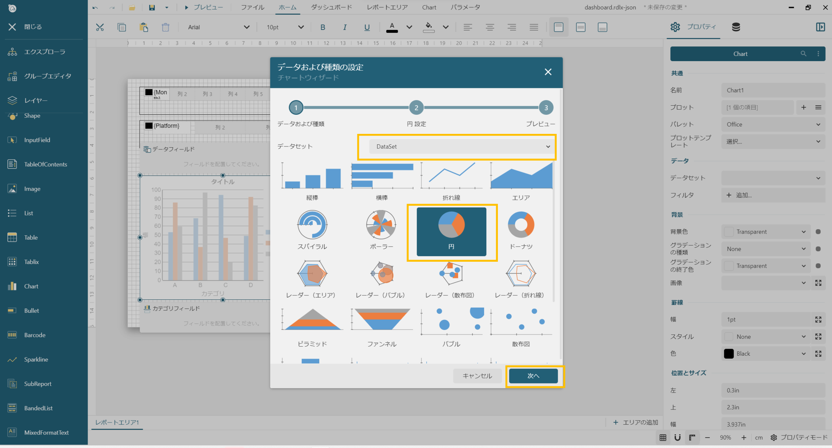
Task: Select the 円 pie chart type
Action: tap(451, 232)
